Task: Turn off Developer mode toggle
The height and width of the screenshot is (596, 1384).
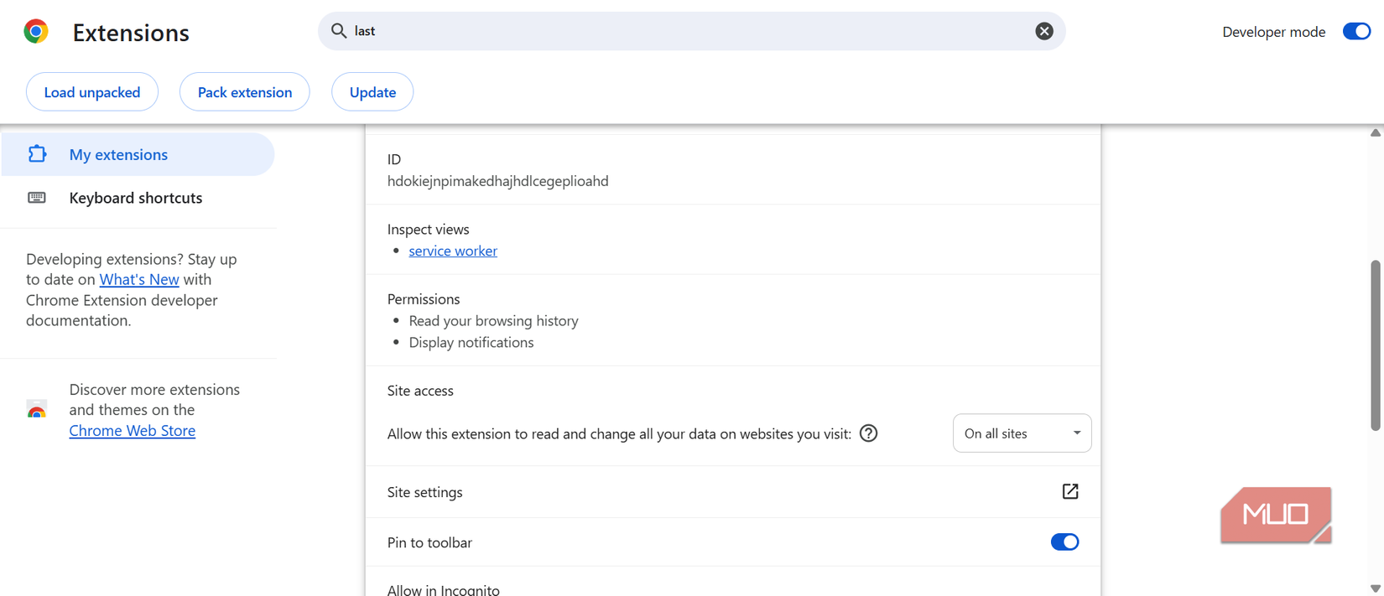Action: pos(1356,32)
